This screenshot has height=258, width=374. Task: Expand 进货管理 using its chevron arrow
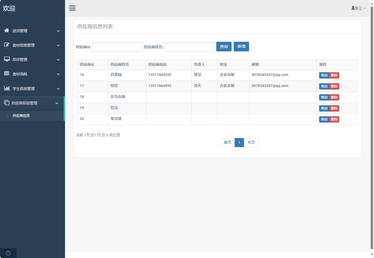pyautogui.click(x=58, y=31)
